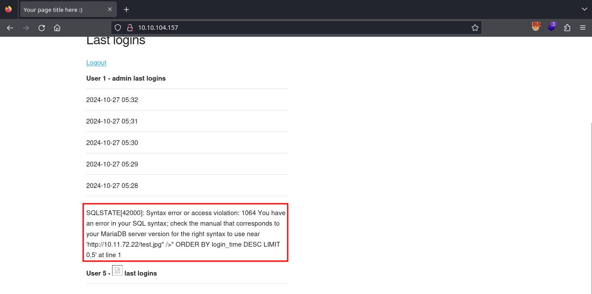Go to the home page
Screen dimensions: 592x294
click(57, 28)
